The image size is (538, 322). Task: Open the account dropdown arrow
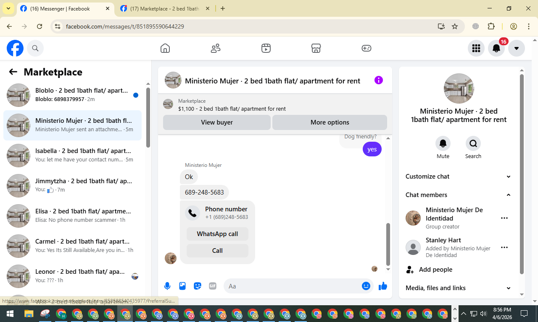(x=517, y=48)
